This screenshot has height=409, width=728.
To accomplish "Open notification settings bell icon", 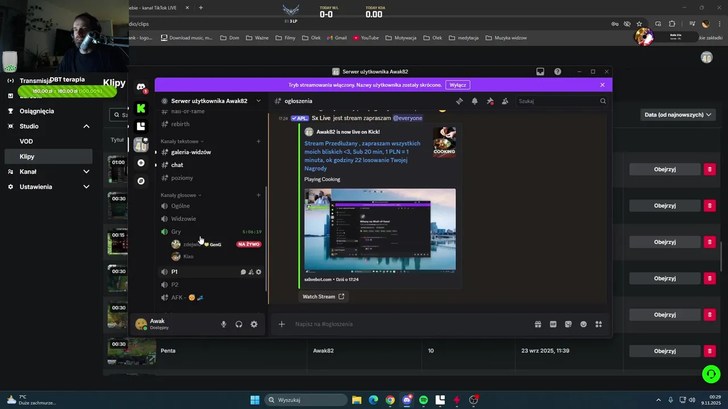I will click(x=475, y=101).
